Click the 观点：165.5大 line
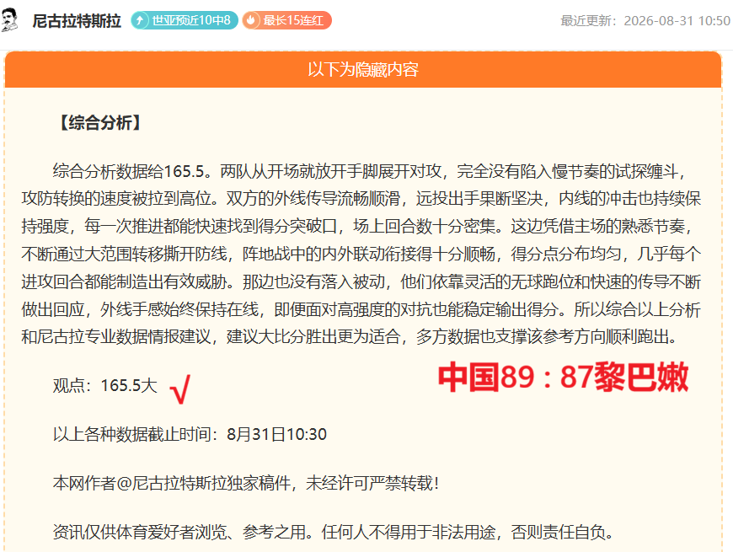 [x=105, y=386]
